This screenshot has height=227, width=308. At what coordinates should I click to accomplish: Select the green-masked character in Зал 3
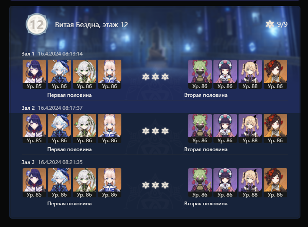click(x=200, y=183)
